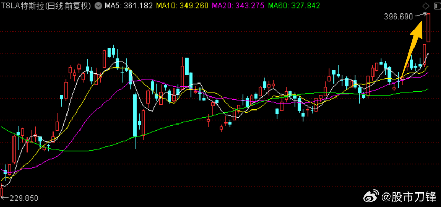Select the yellow MA10: 349.260 label
The height and width of the screenshot is (207, 441).
(x=182, y=5)
